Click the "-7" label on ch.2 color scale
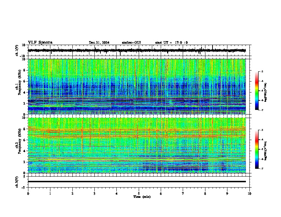The height and width of the screenshot is (217, 281). tap(261, 168)
